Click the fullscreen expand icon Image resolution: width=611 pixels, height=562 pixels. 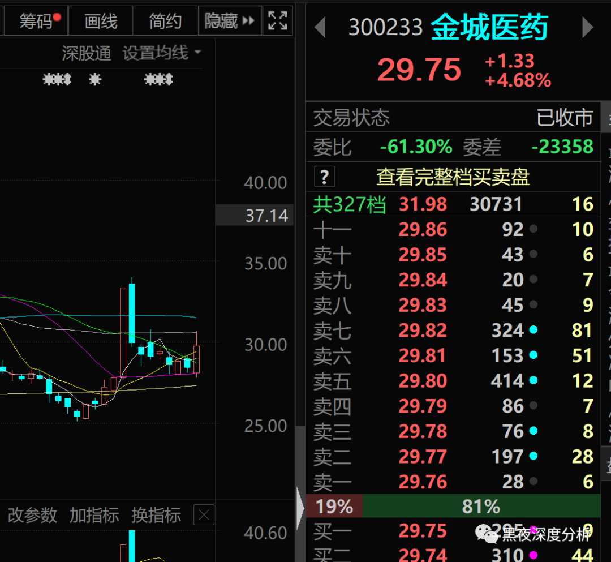click(x=277, y=20)
